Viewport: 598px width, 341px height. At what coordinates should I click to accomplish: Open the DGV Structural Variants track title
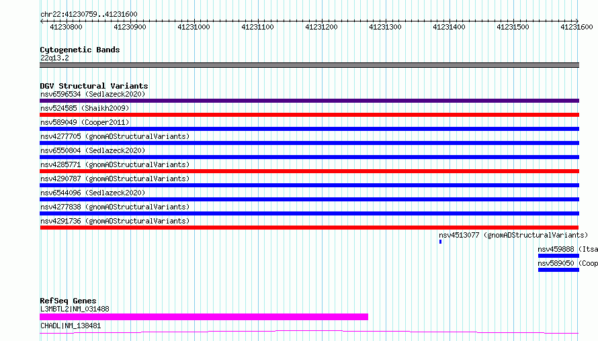point(94,86)
